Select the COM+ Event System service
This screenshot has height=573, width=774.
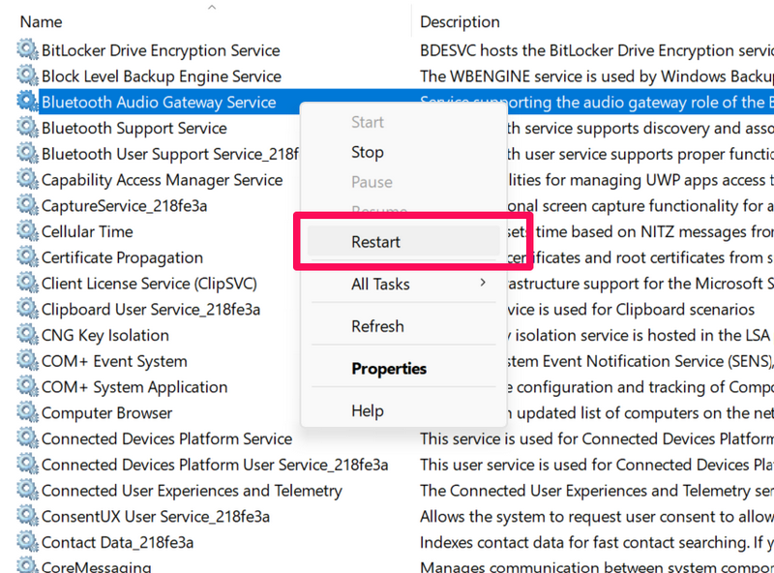(x=114, y=361)
